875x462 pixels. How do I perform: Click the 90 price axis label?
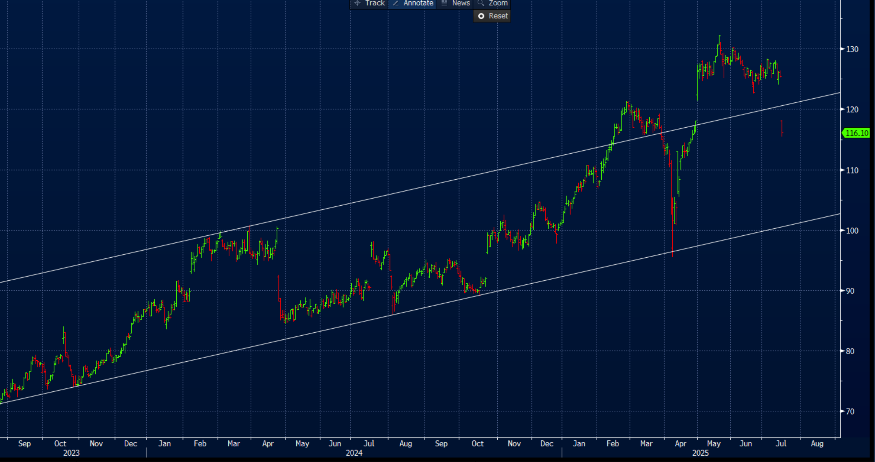coord(850,291)
